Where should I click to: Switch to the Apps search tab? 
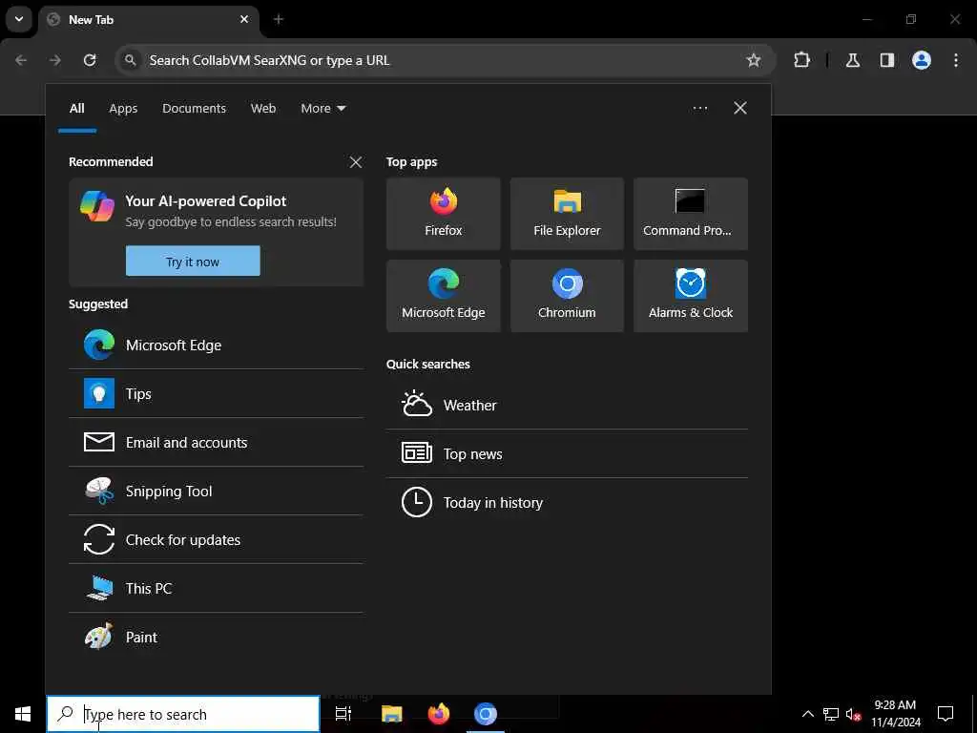click(x=123, y=109)
